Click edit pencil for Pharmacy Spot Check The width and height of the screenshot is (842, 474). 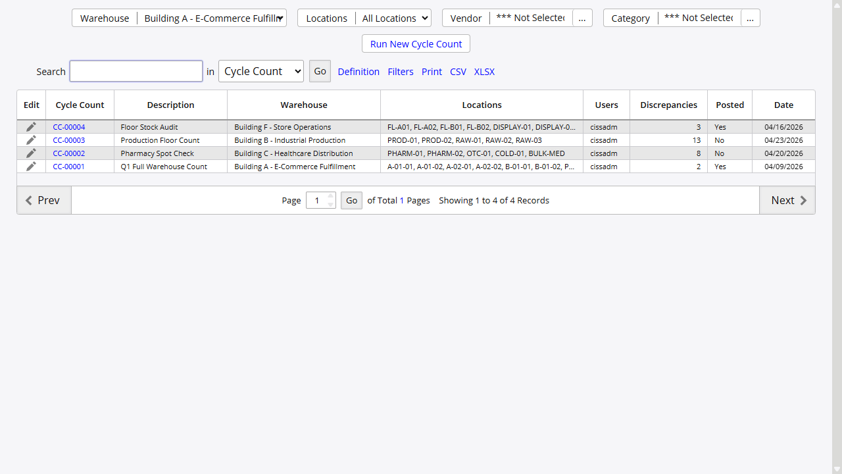click(x=31, y=153)
